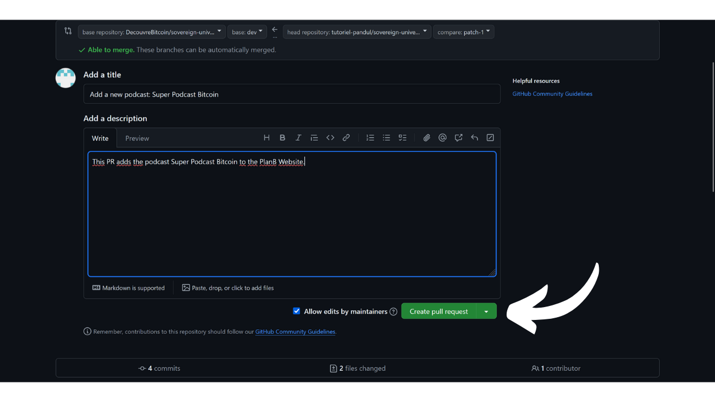Insert a numbered list
The image size is (715, 402).
pos(370,138)
